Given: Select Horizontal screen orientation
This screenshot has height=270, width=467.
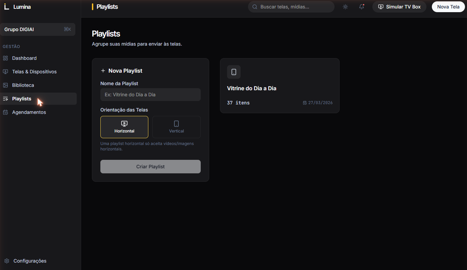Looking at the screenshot, I should (124, 127).
